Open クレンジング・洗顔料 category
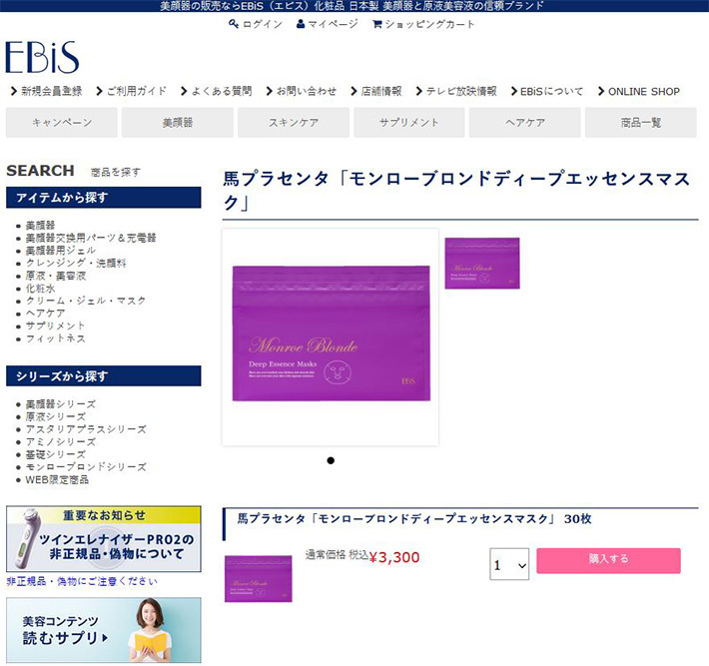The width and height of the screenshot is (709, 666). point(76,263)
